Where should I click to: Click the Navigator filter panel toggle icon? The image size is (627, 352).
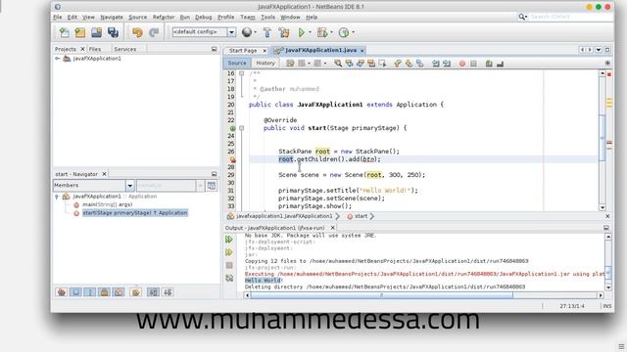(212, 185)
